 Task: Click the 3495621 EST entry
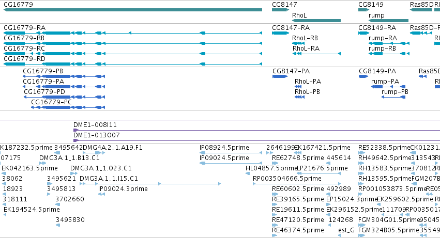coord(50,184)
